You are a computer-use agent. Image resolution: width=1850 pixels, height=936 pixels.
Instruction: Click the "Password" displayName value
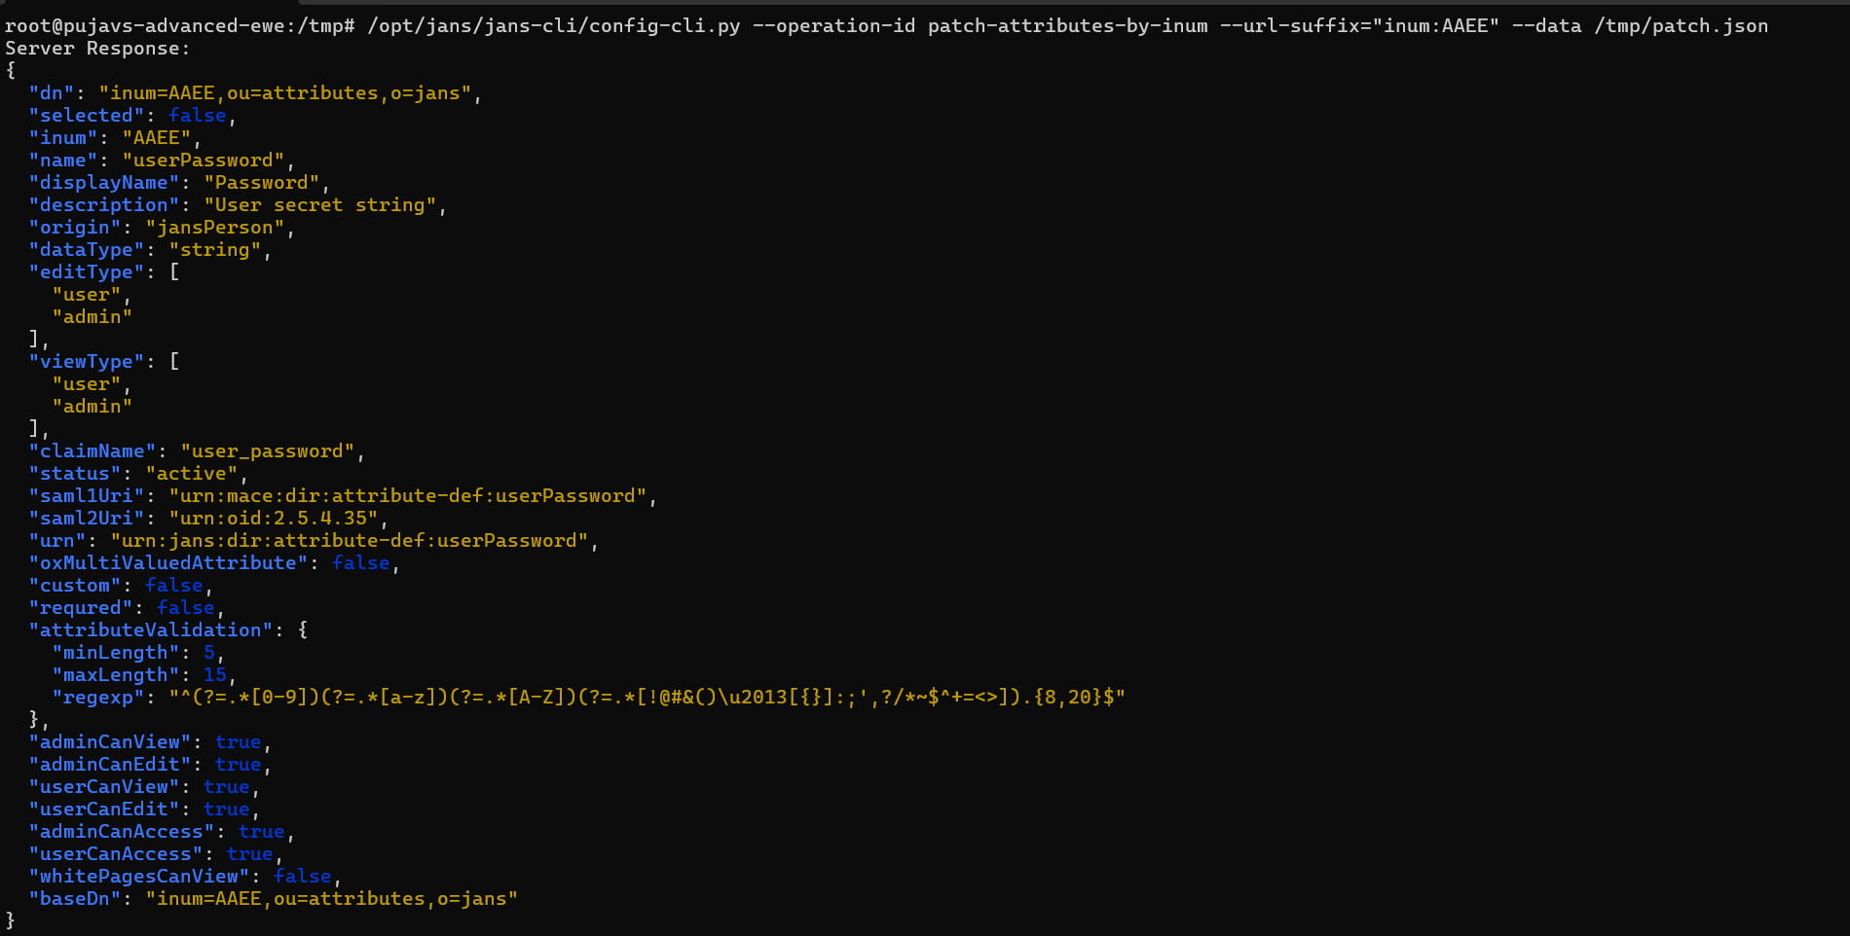click(x=261, y=183)
